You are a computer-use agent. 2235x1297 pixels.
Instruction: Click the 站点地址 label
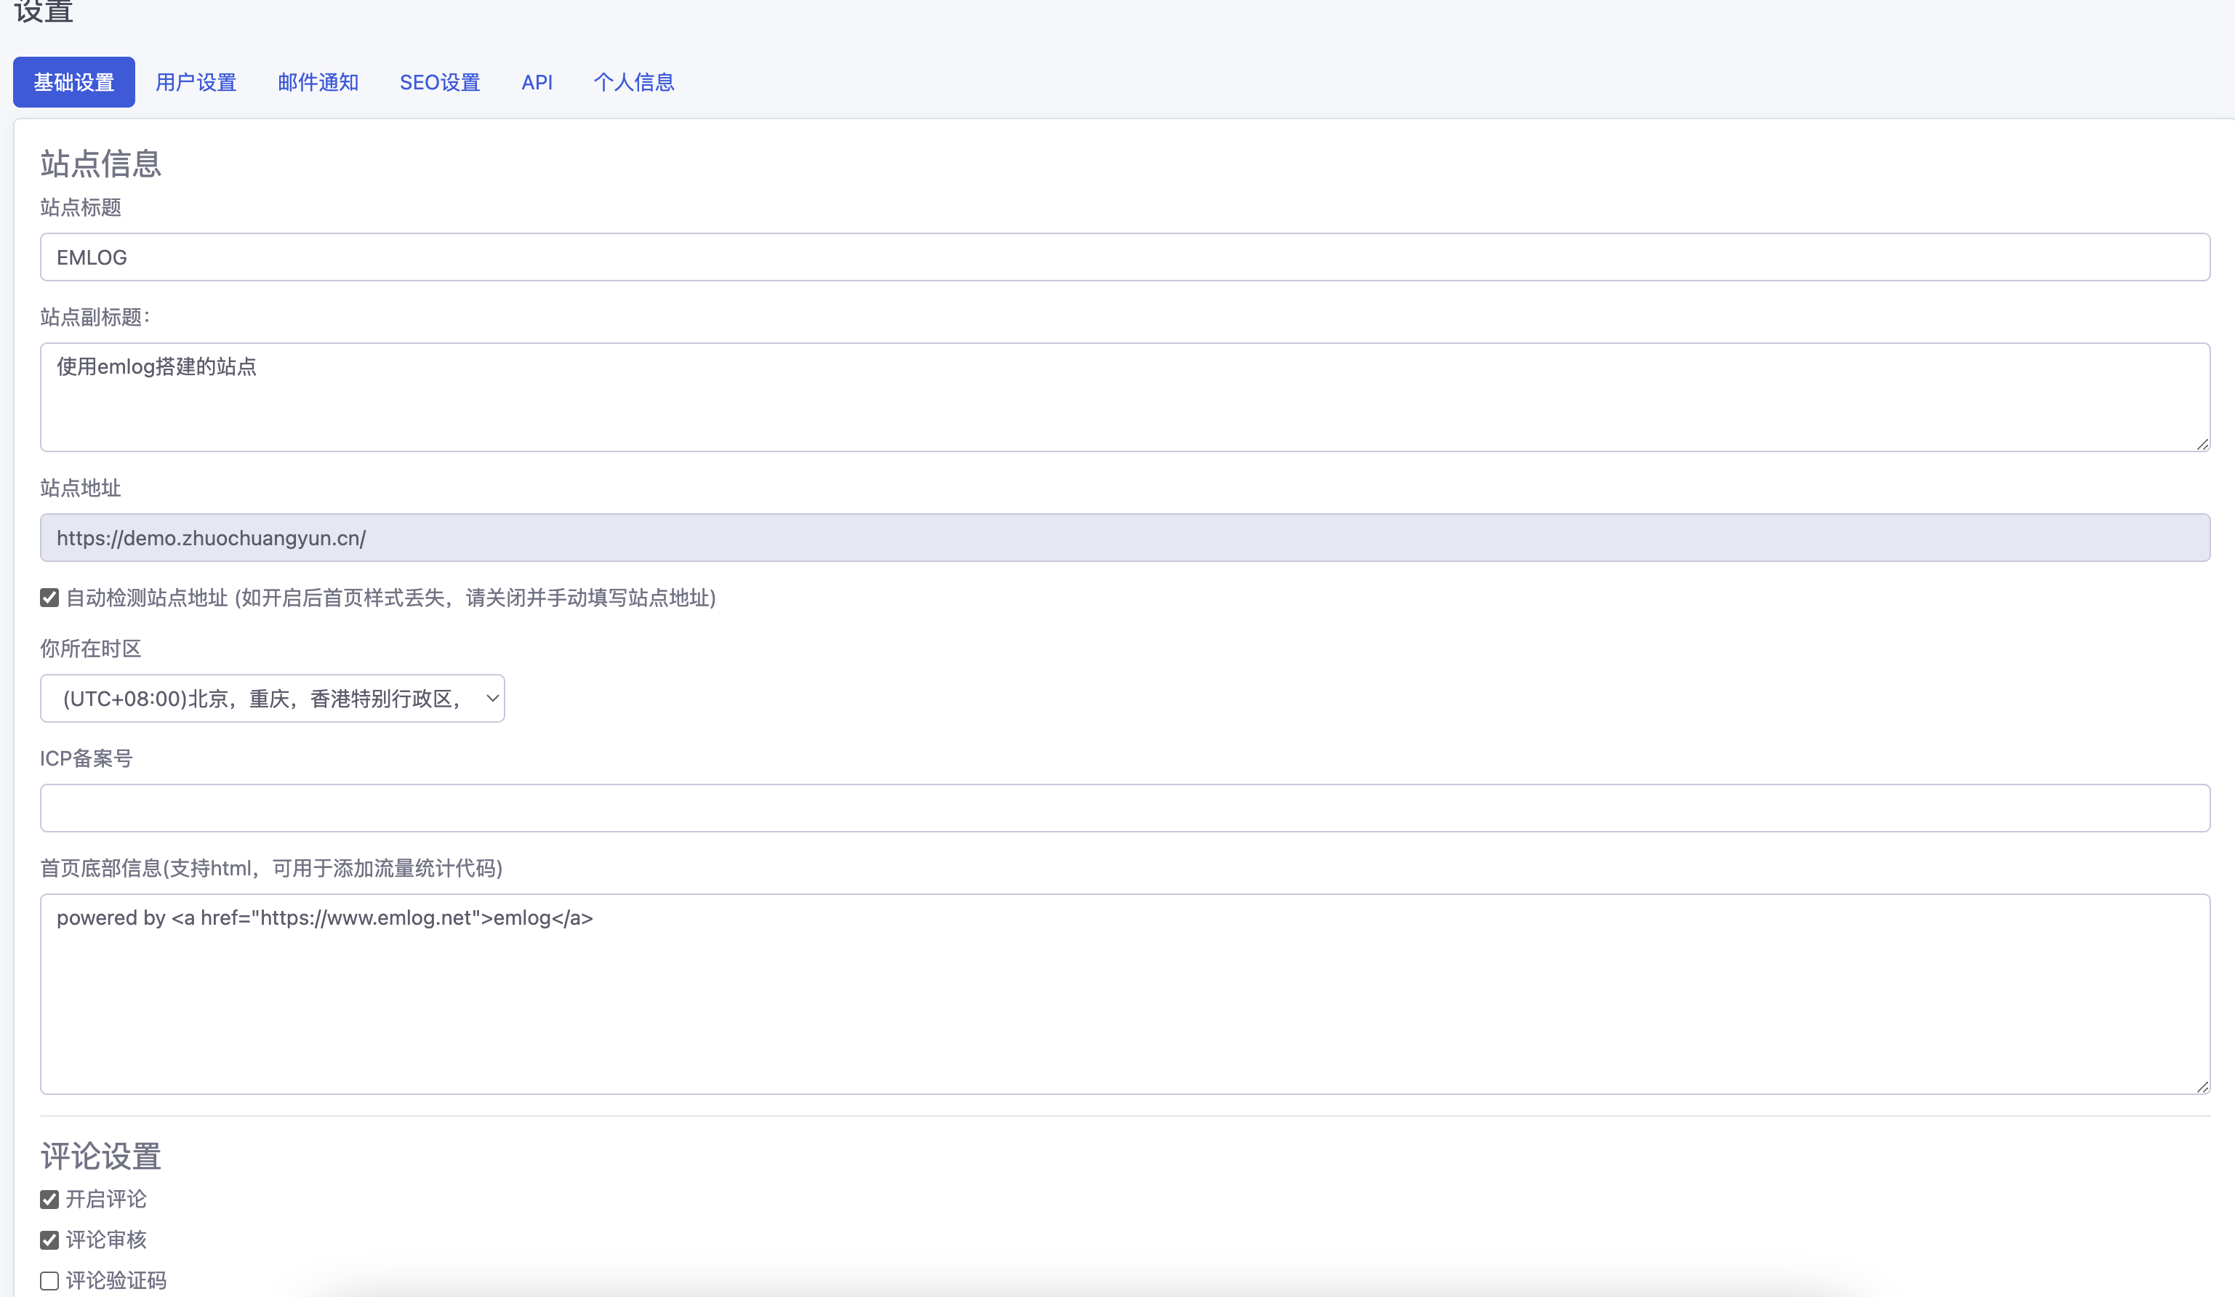(x=81, y=488)
